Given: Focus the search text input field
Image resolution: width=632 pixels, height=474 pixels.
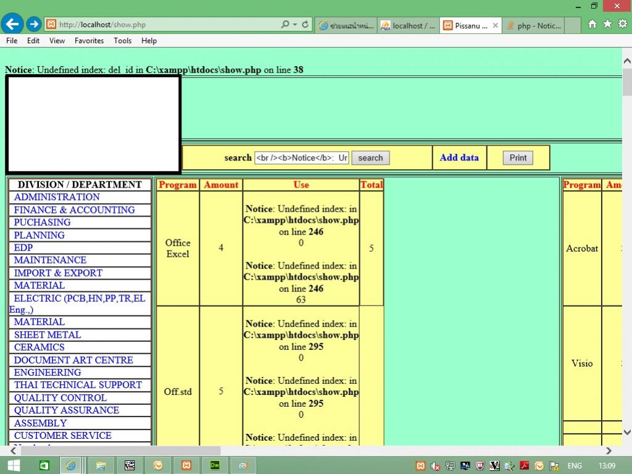Looking at the screenshot, I should (x=301, y=157).
